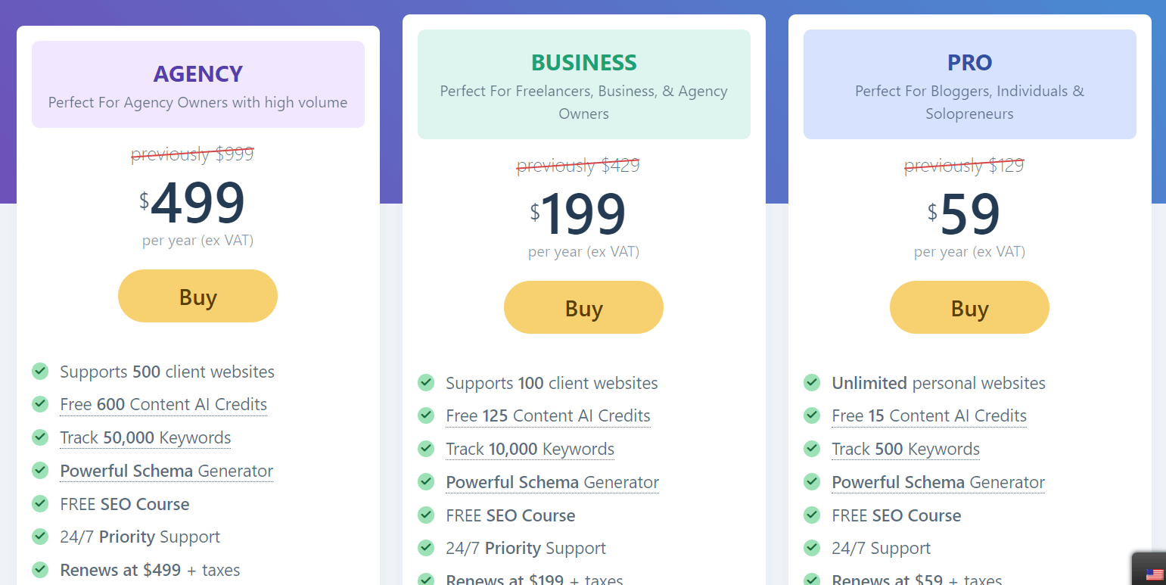
Task: Click the AGENCY plan header
Action: coord(197,74)
